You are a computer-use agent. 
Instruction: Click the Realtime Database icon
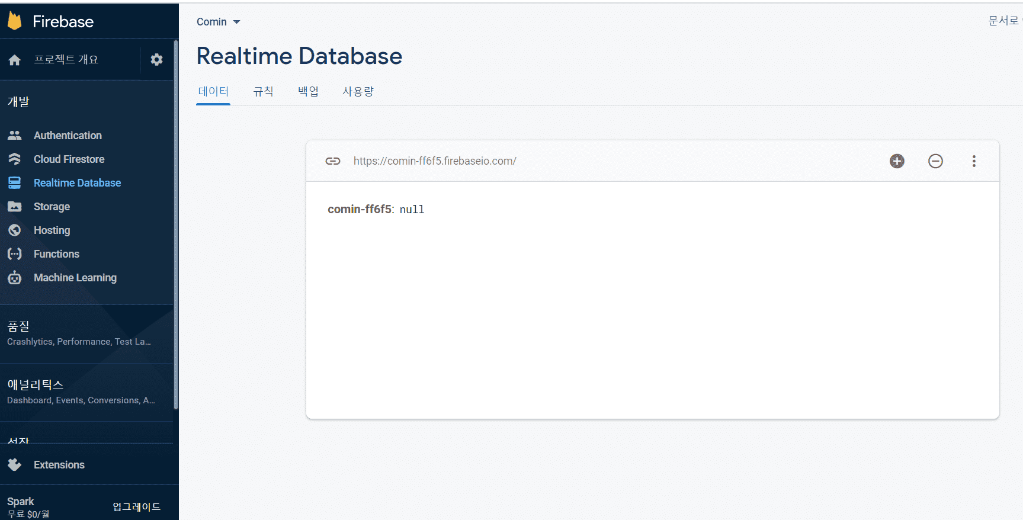(x=15, y=183)
